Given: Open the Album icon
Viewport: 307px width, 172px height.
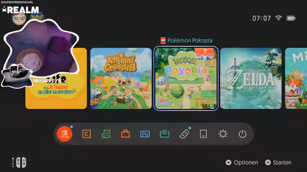Looking at the screenshot, I should coord(145,134).
